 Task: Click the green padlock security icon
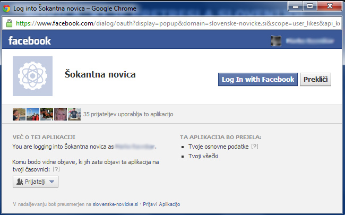pos(9,23)
